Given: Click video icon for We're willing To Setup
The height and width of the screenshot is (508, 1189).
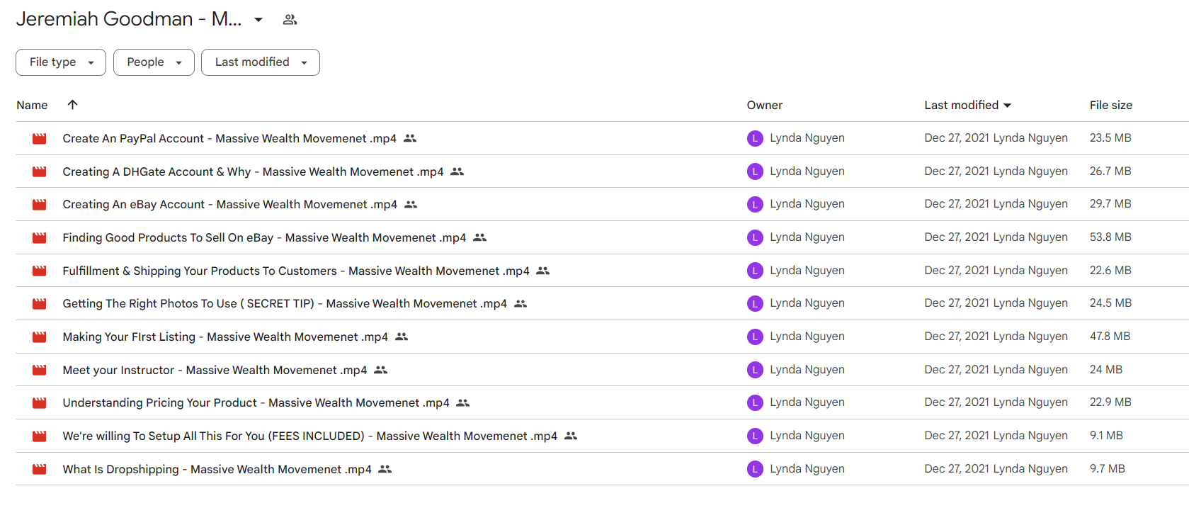Looking at the screenshot, I should point(40,436).
